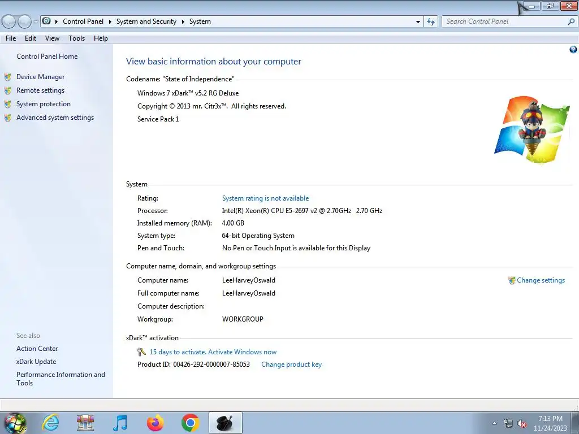579x434 pixels.
Task: Launch Firefox from the taskbar
Action: (155, 423)
